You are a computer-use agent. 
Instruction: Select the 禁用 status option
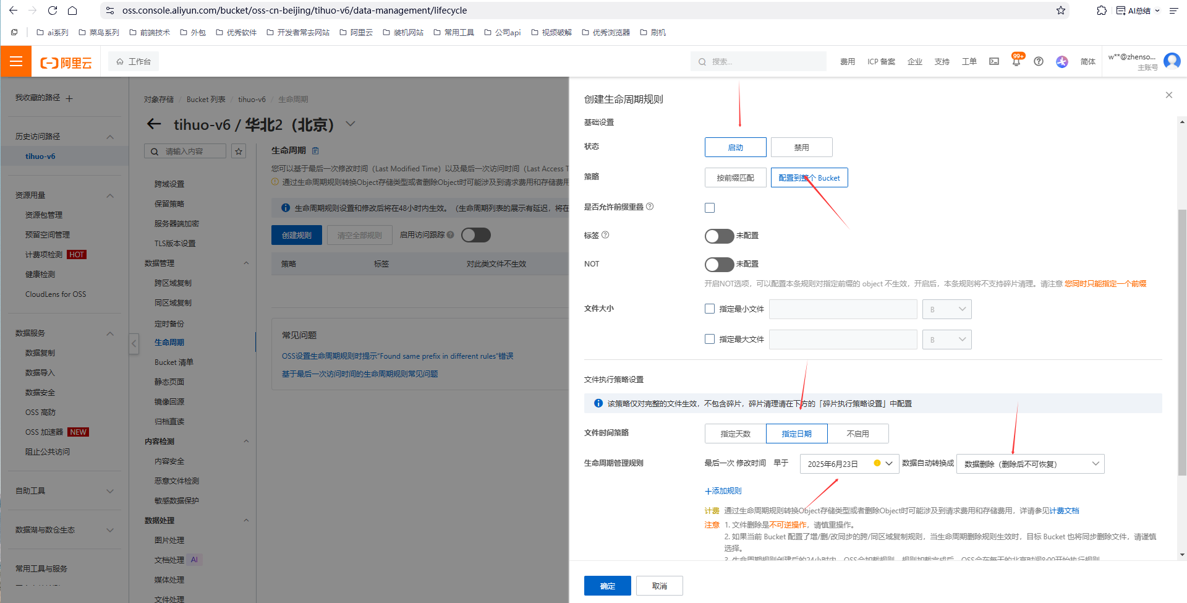coord(801,147)
